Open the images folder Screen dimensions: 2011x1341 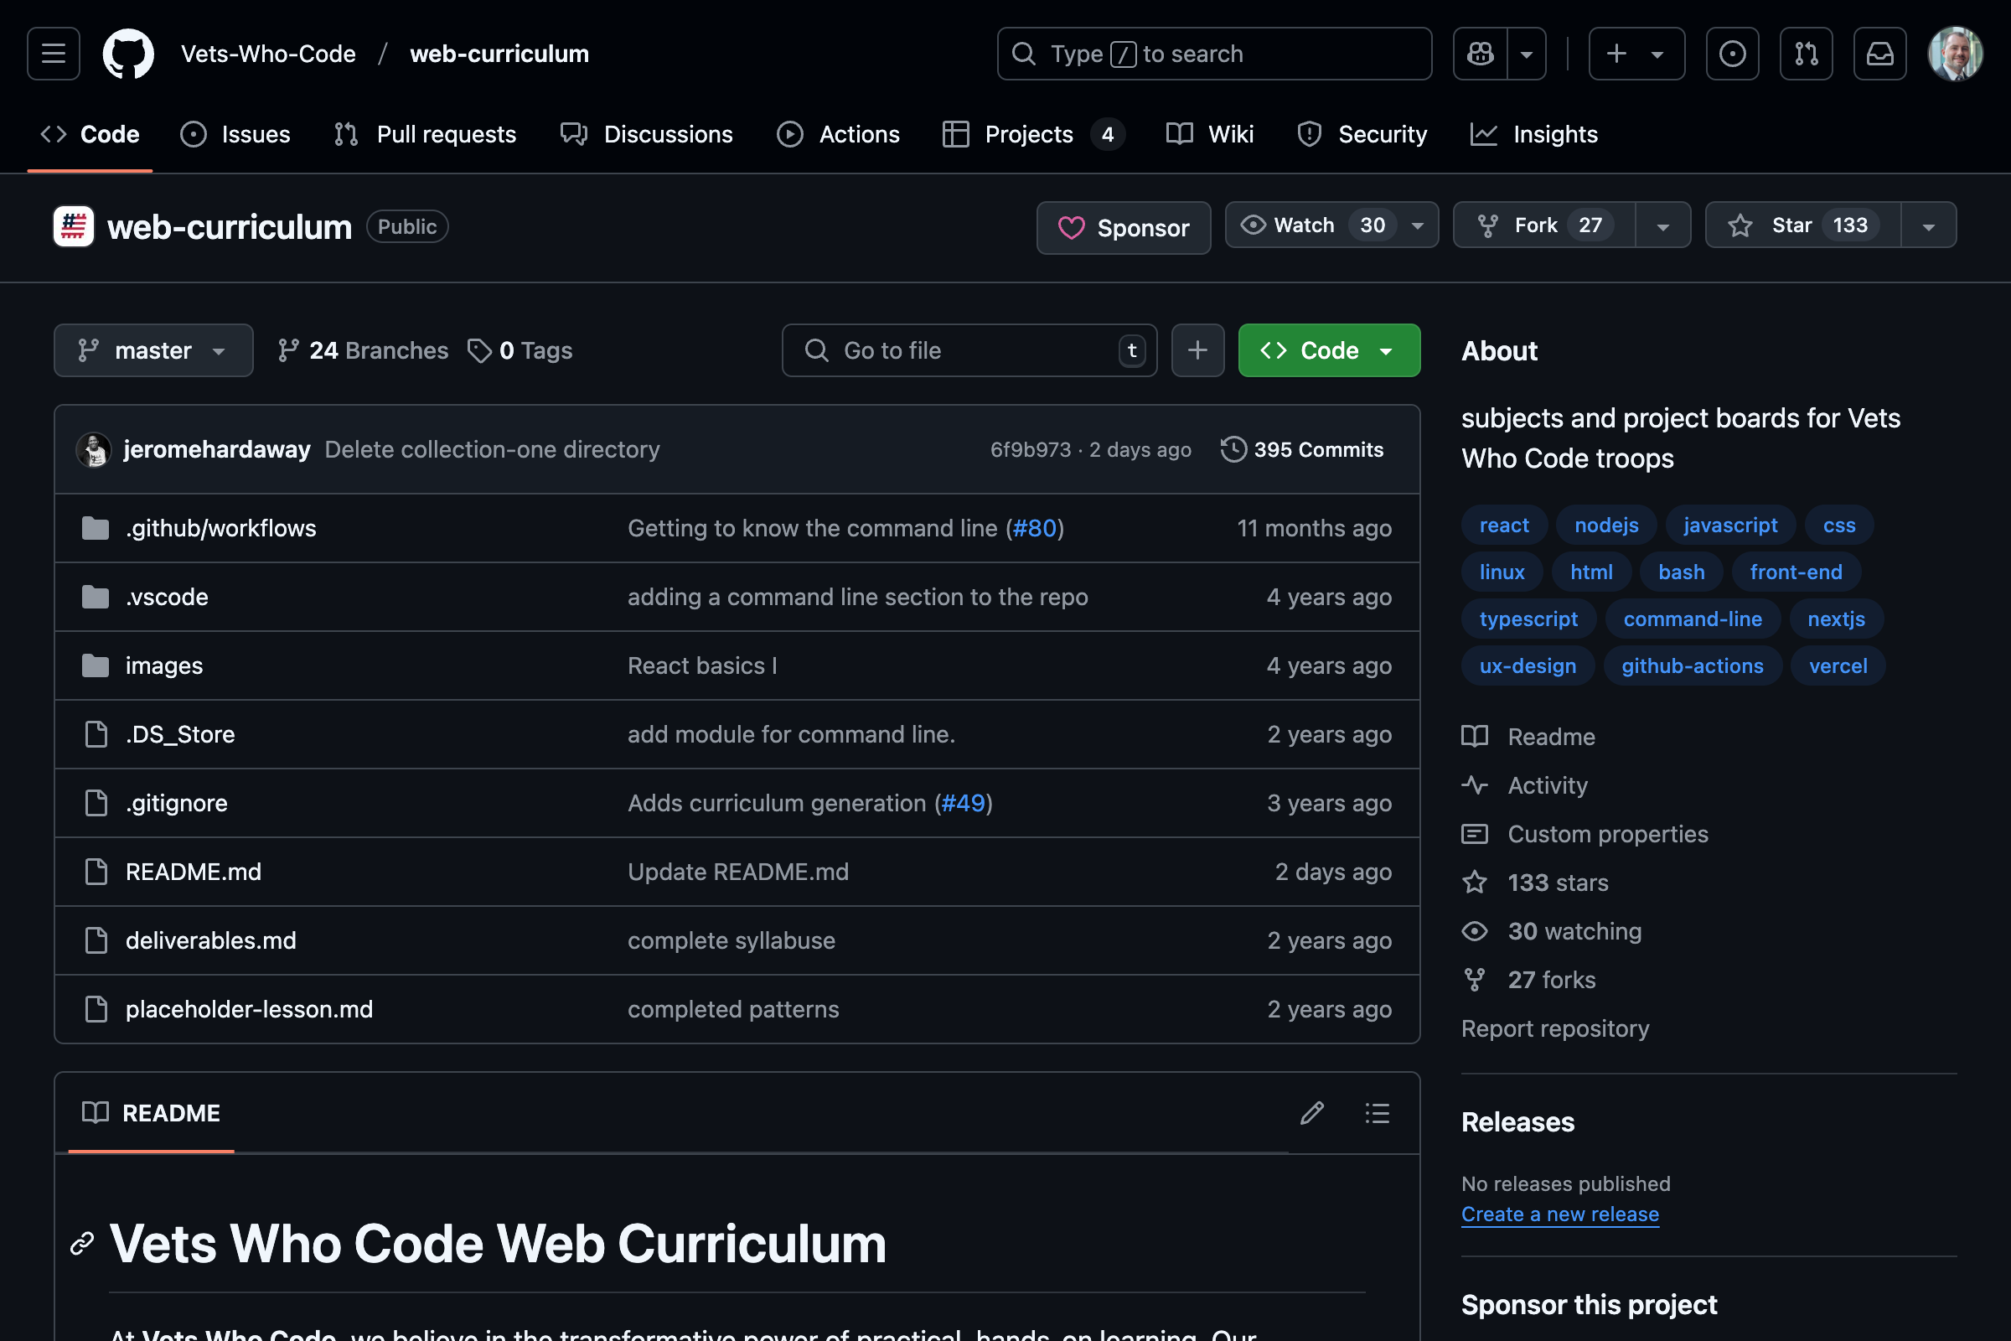pyautogui.click(x=164, y=666)
